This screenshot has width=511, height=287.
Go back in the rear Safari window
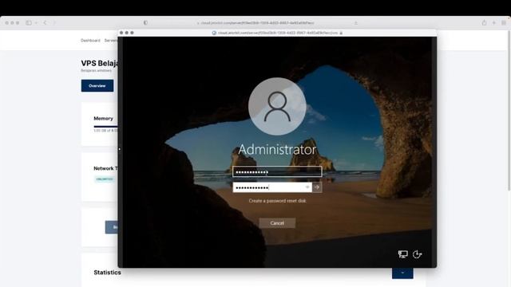point(45,23)
